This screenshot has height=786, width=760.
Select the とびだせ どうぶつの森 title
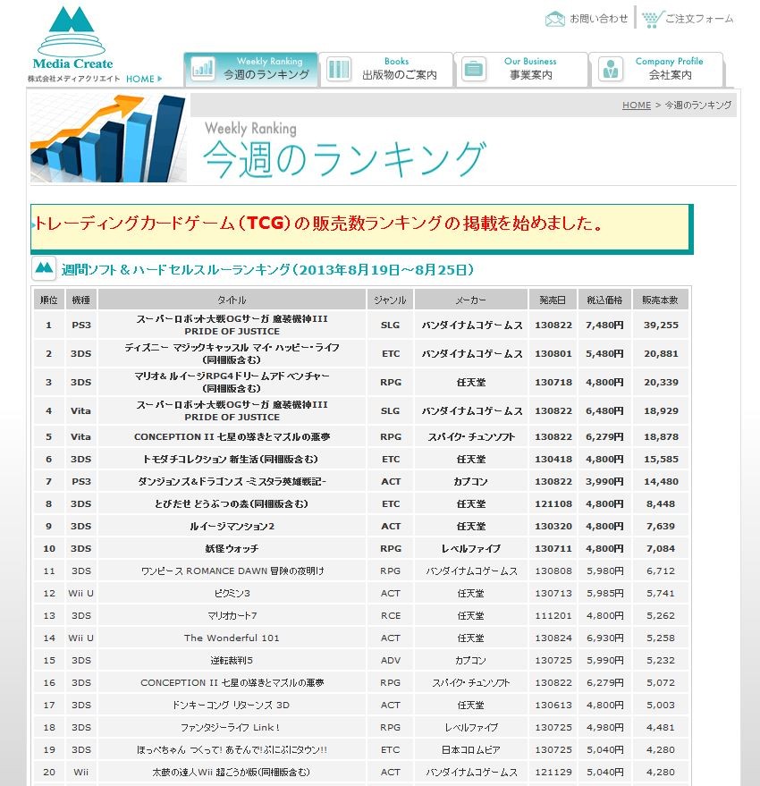[232, 503]
